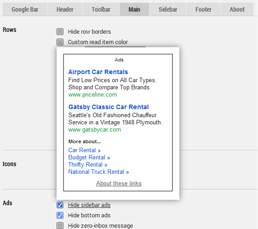Click the Hide sidebar ads label
The height and width of the screenshot is (229, 258).
coord(89,205)
